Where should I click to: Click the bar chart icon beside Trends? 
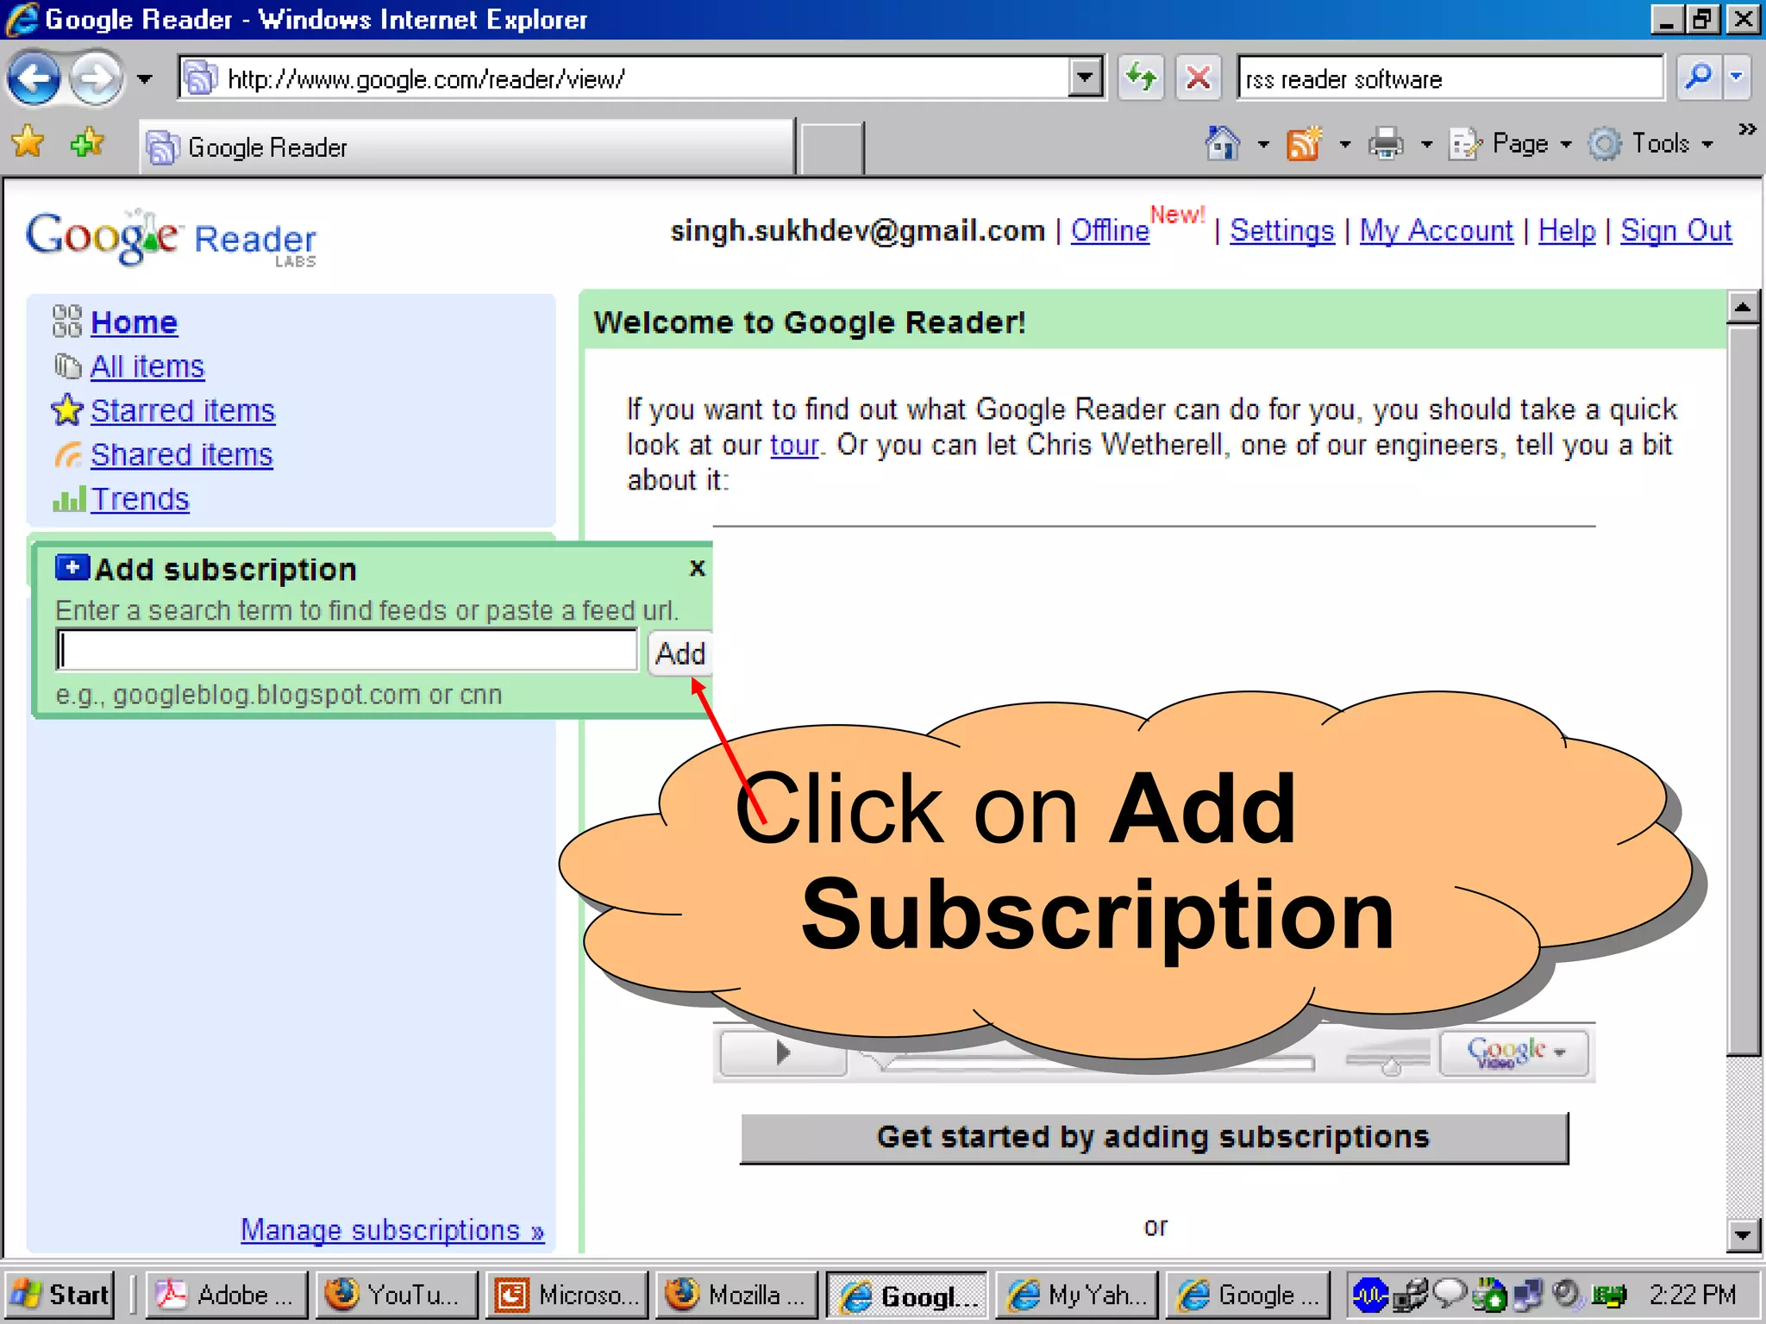click(x=69, y=499)
